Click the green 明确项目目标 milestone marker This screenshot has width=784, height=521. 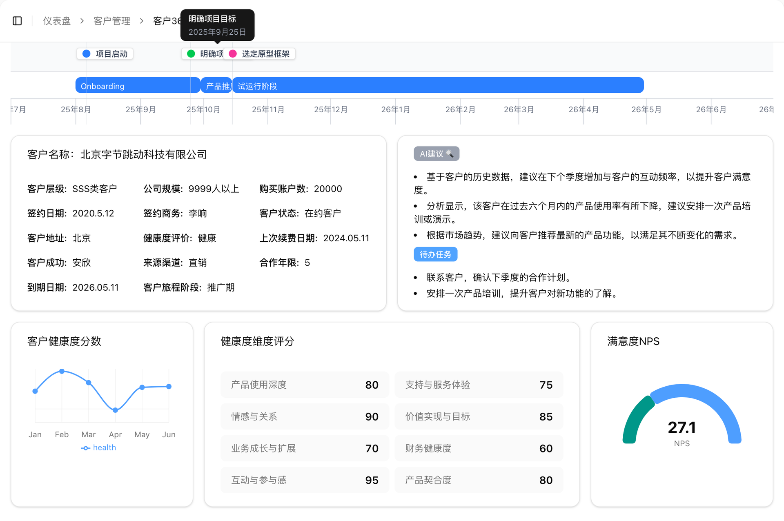coord(191,54)
